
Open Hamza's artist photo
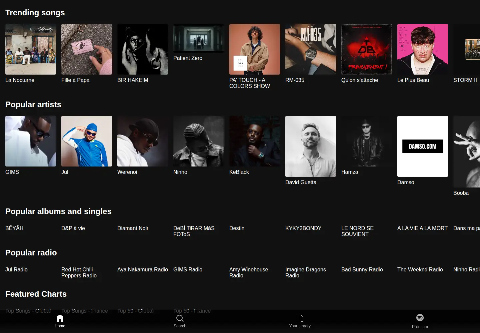click(x=367, y=141)
